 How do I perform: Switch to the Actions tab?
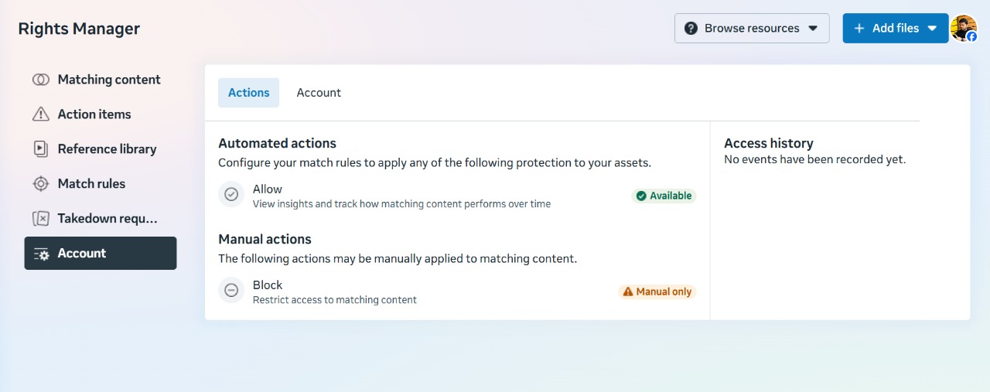pos(248,93)
